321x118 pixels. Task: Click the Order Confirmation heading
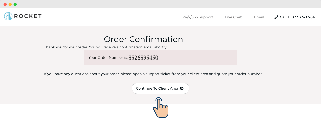(x=143, y=39)
